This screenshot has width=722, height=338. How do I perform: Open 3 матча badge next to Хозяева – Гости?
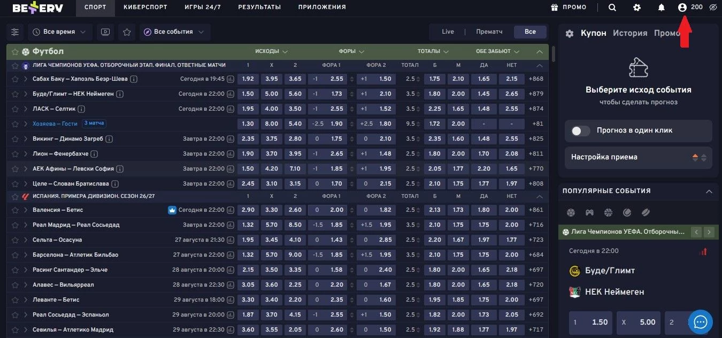pyautogui.click(x=94, y=124)
